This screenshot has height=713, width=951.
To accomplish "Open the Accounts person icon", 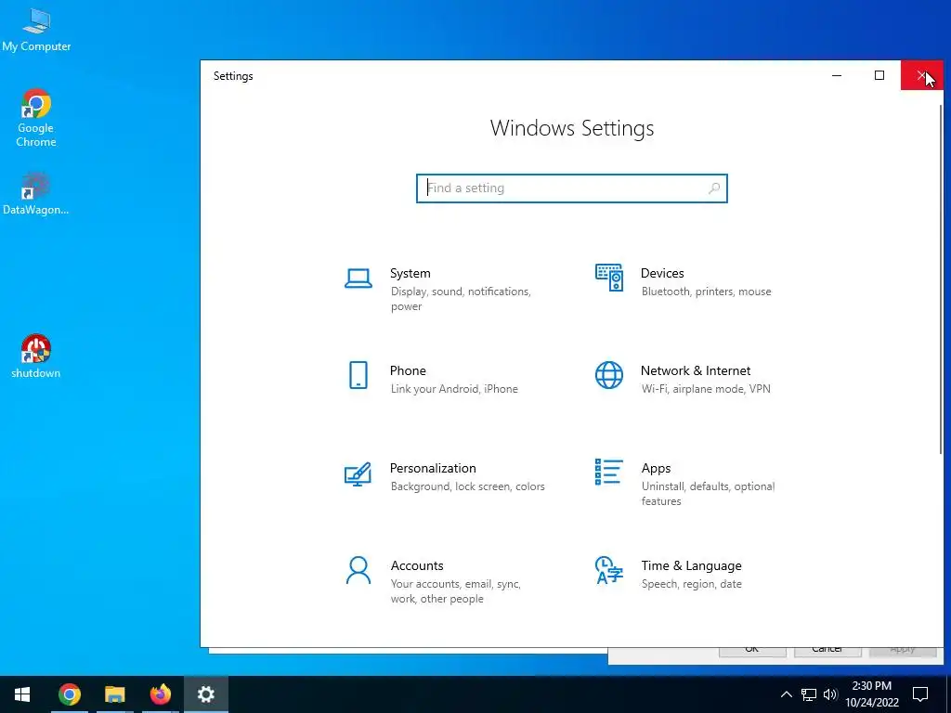I will pos(358,571).
